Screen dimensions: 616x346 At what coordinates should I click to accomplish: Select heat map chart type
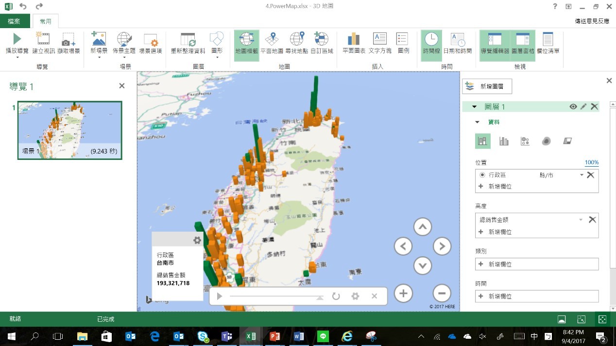point(546,141)
